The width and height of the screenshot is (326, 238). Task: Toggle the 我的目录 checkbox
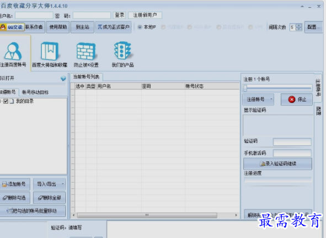(6, 102)
